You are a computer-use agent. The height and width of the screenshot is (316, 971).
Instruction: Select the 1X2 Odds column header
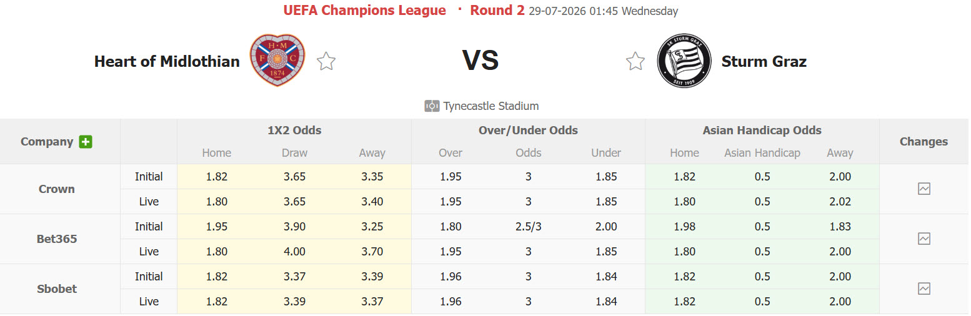pyautogui.click(x=294, y=131)
